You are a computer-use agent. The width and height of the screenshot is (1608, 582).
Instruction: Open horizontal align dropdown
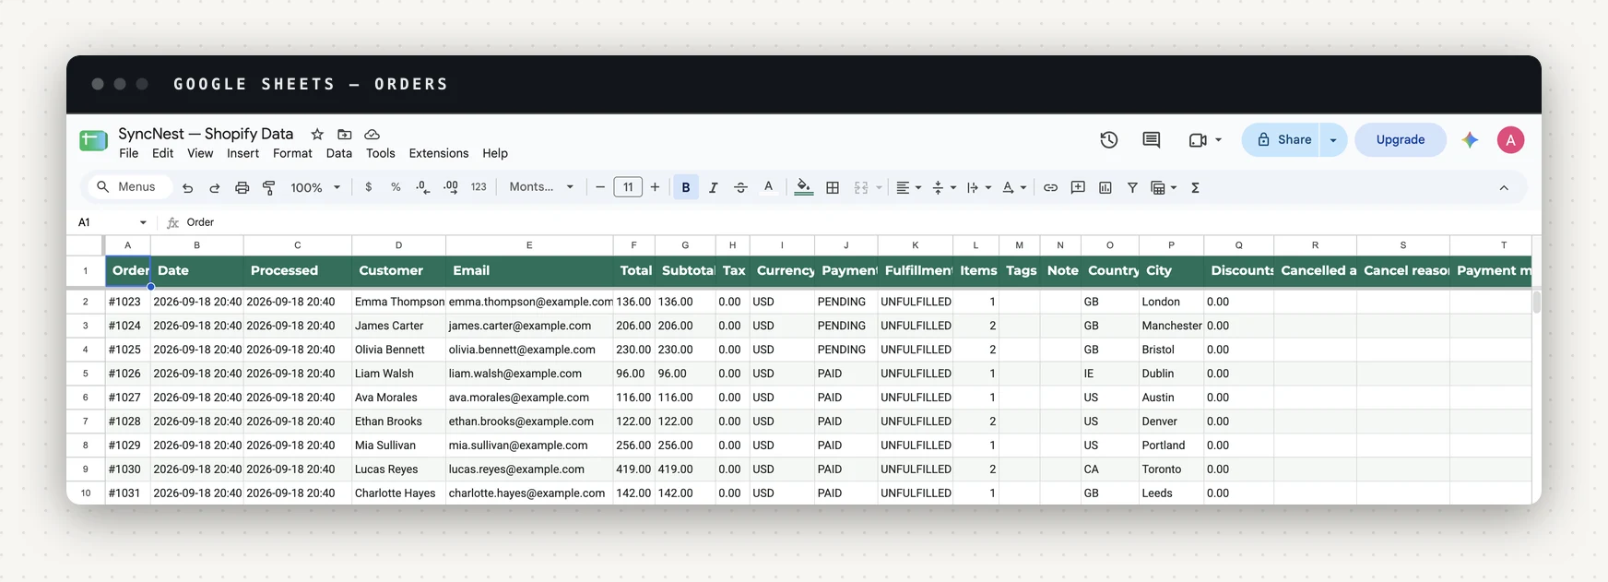[909, 187]
